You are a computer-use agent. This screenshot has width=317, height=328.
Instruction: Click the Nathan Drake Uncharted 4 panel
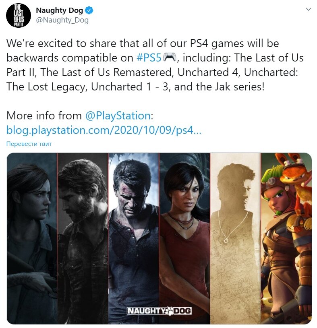[134, 239]
